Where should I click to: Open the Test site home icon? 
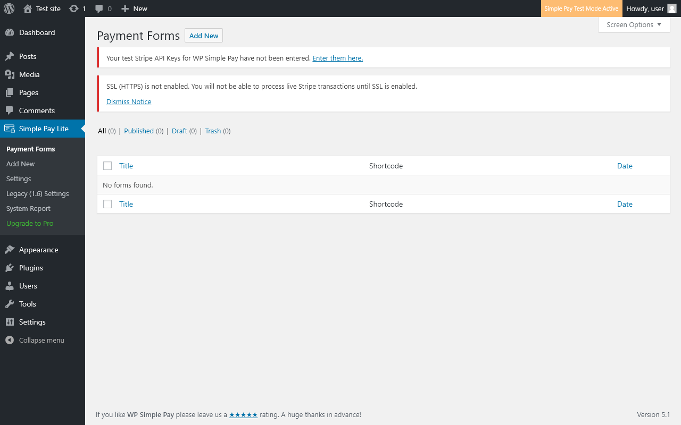(28, 8)
